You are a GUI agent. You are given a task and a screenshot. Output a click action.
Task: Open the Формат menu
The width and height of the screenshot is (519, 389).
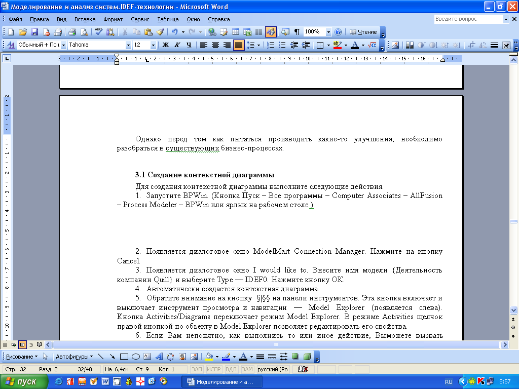click(x=113, y=20)
